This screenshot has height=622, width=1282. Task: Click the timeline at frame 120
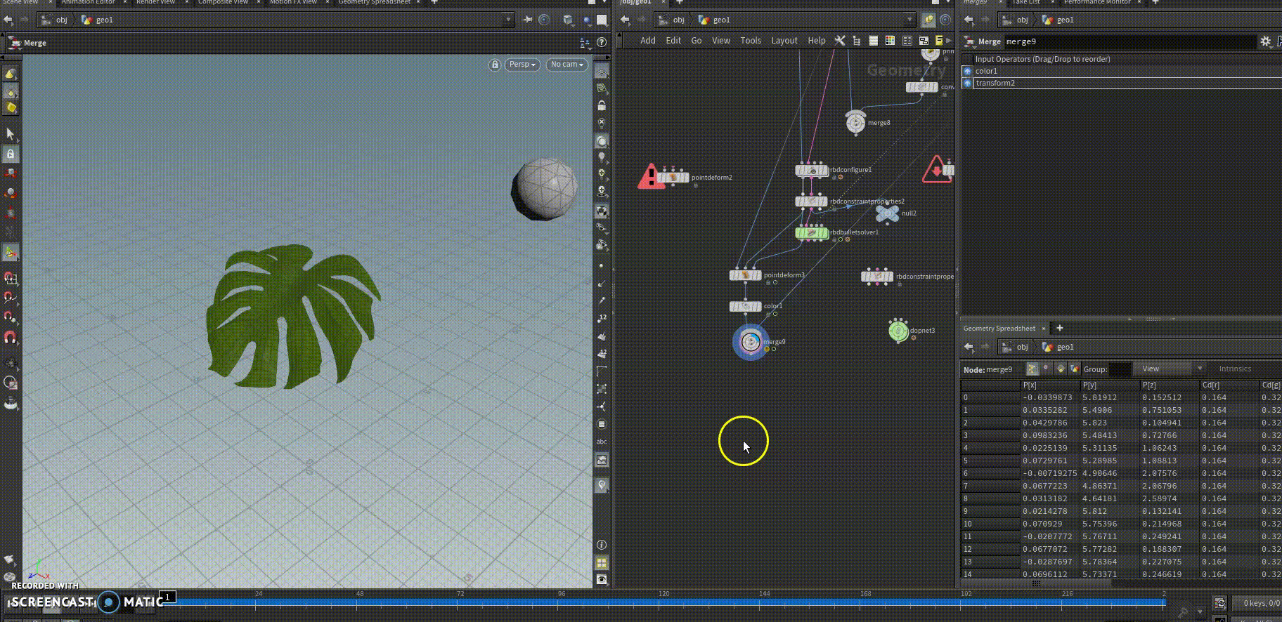663,602
